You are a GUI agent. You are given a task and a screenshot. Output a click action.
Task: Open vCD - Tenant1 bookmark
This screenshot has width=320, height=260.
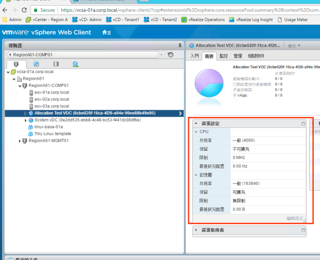coord(123,20)
